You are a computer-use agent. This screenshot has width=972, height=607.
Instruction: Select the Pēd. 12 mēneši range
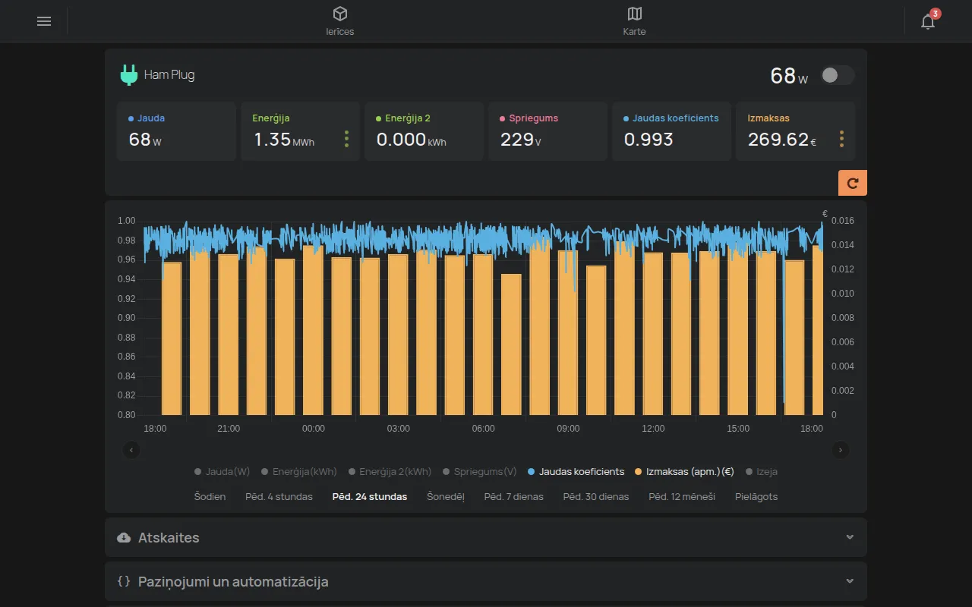tap(682, 497)
